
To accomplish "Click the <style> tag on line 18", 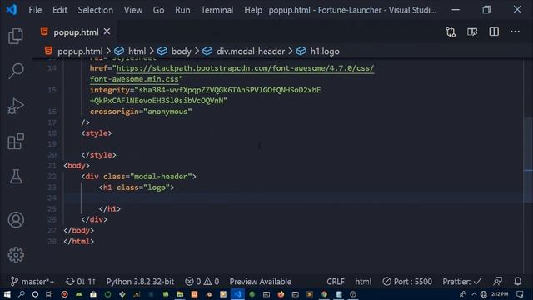I will [97, 133].
